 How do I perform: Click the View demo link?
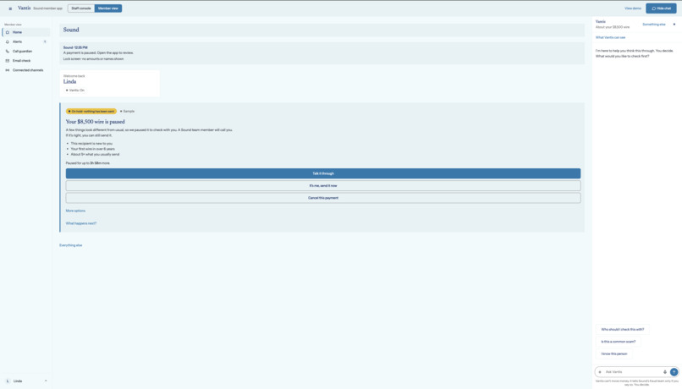click(633, 8)
